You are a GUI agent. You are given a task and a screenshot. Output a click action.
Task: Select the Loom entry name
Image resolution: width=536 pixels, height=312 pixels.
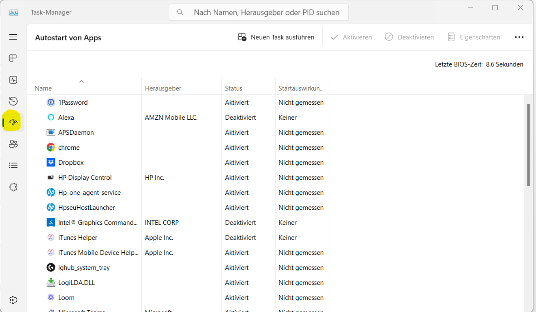point(66,298)
